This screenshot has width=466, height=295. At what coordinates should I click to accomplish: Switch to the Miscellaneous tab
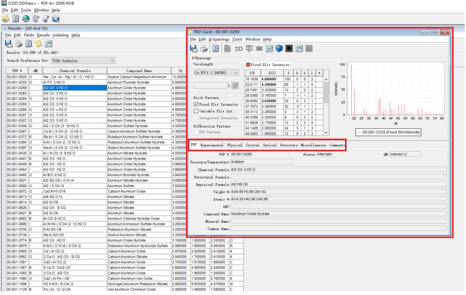click(x=313, y=145)
